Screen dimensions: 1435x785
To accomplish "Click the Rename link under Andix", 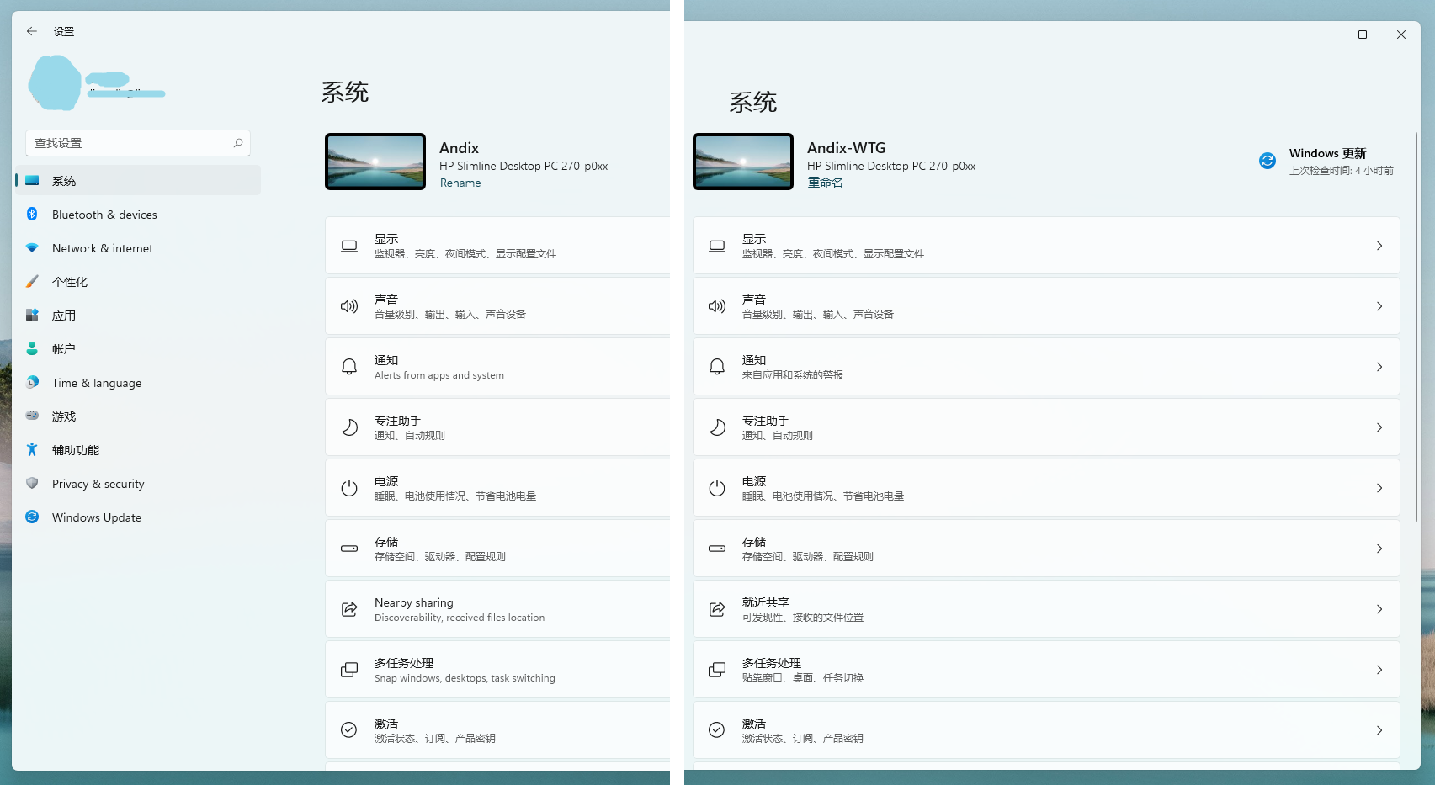I will (x=460, y=183).
